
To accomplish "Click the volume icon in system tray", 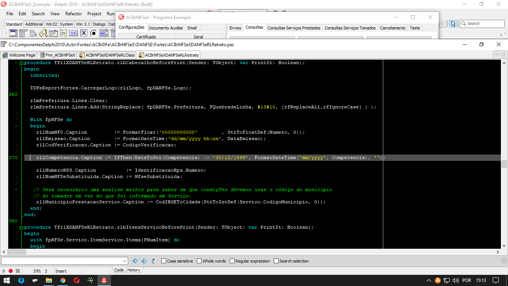I will click(455, 280).
